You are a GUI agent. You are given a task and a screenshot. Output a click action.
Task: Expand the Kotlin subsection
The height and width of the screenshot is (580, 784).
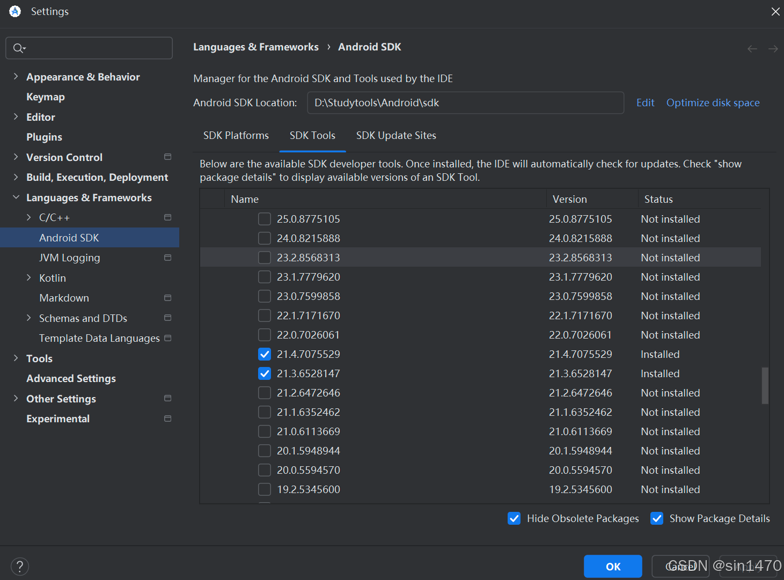[28, 277]
